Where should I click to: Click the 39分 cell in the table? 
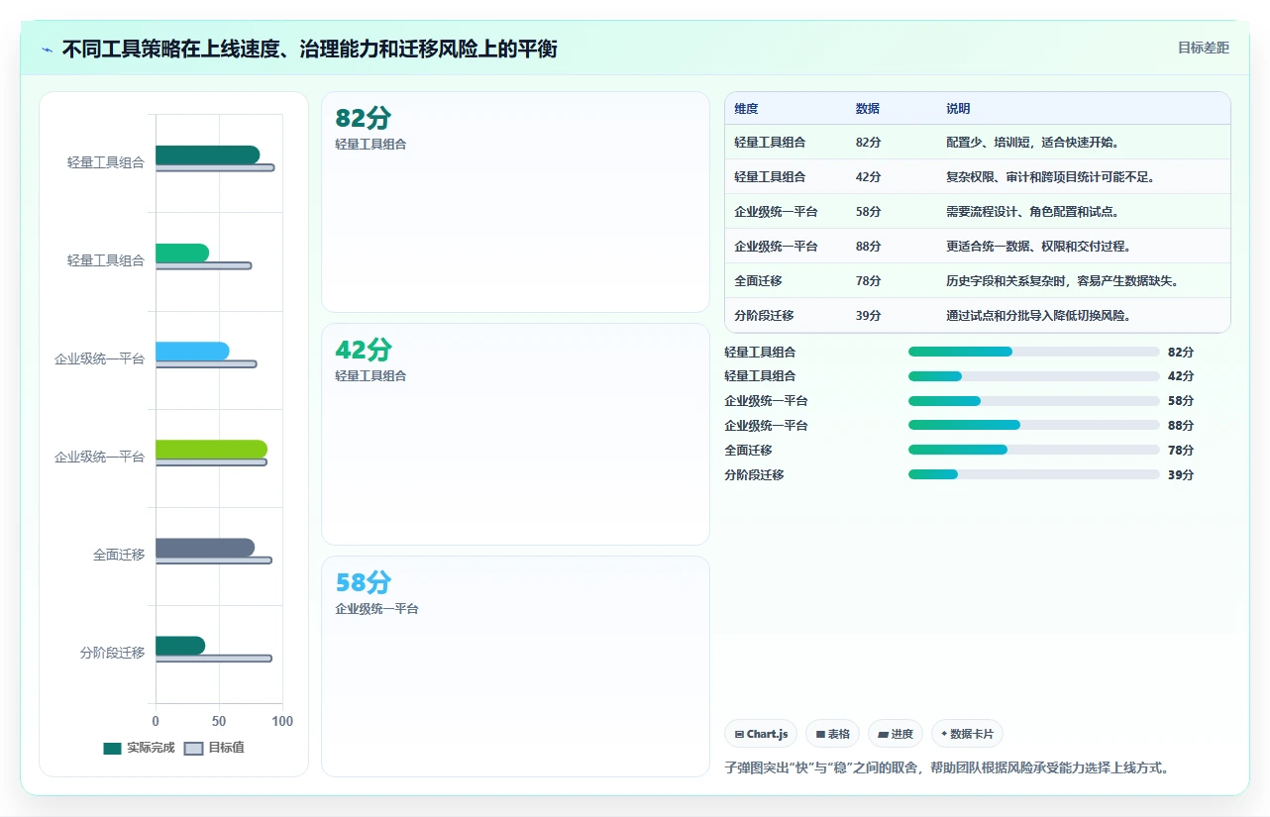[x=869, y=315]
